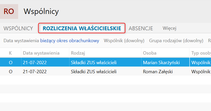Open the ROZLICZENIA WŁAŚCICIELSKIE tab
The image size is (211, 111).
point(82,28)
